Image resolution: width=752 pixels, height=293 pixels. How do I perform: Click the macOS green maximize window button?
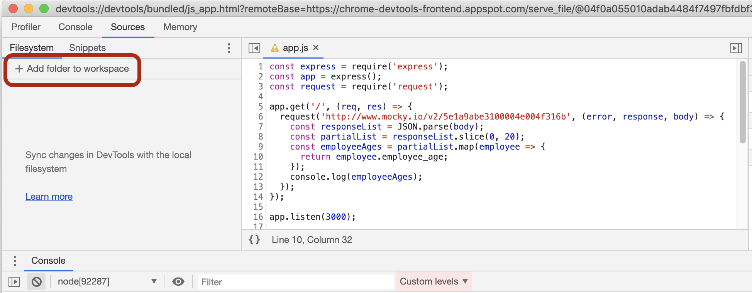point(44,8)
